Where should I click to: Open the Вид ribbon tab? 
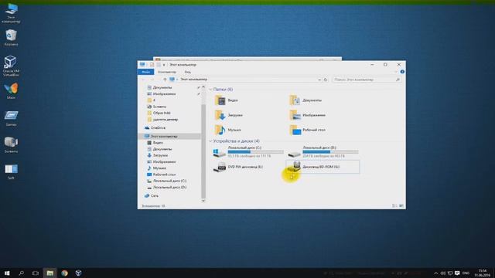click(x=187, y=72)
